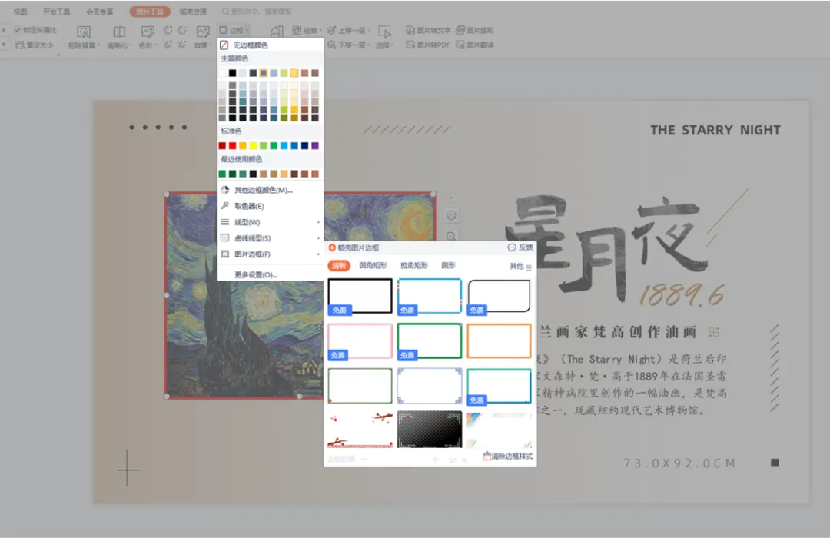This screenshot has height=538, width=830.
Task: Apply the plum blossom frame thumbnail
Action: 360,430
